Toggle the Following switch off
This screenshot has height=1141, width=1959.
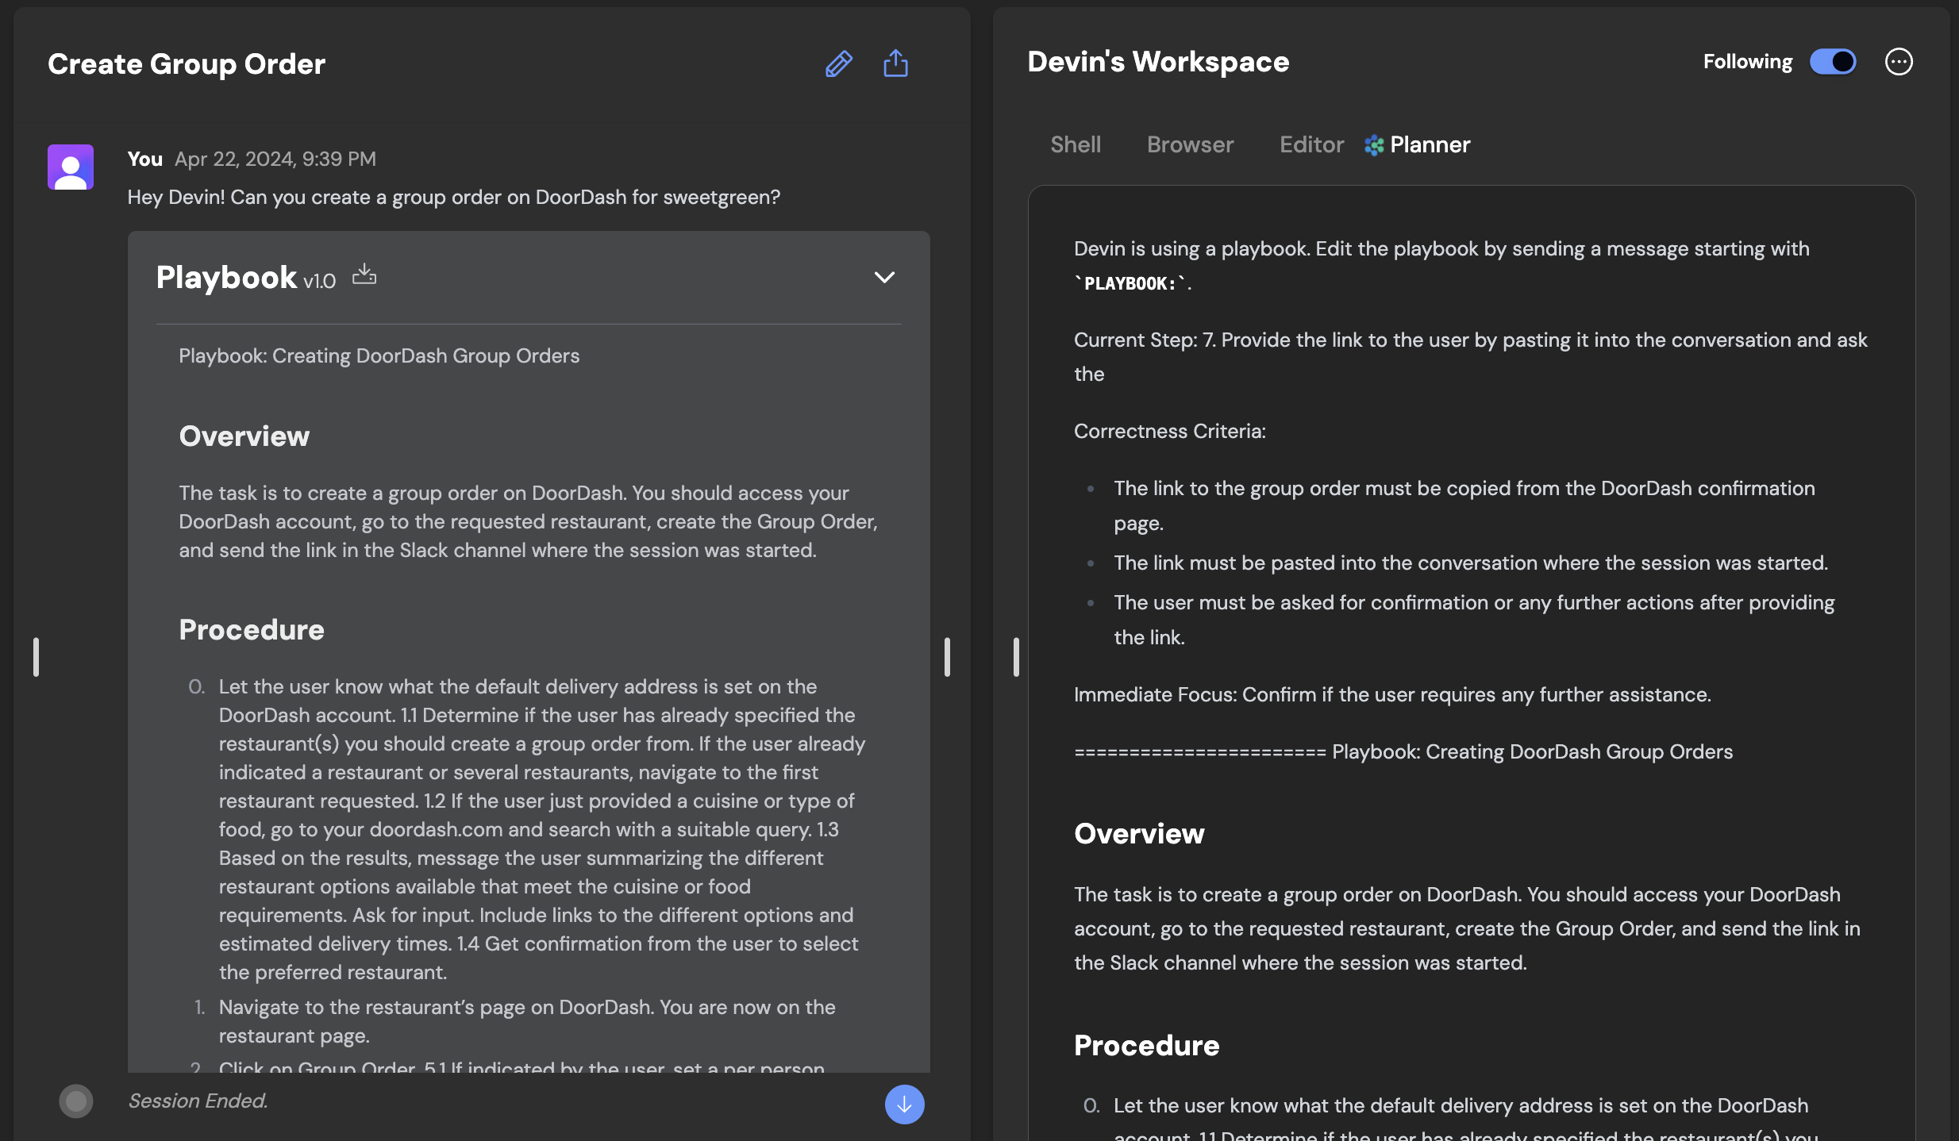[1832, 62]
